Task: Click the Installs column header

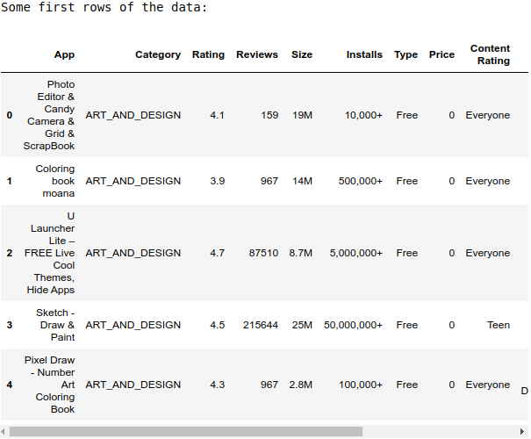Action: tap(364, 54)
